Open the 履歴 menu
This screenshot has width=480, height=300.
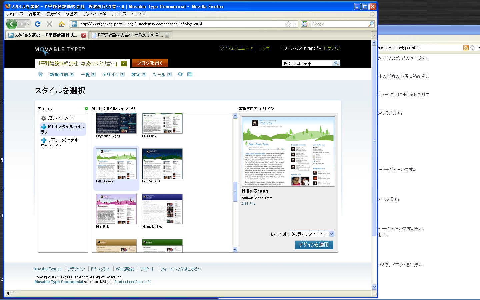(72, 14)
